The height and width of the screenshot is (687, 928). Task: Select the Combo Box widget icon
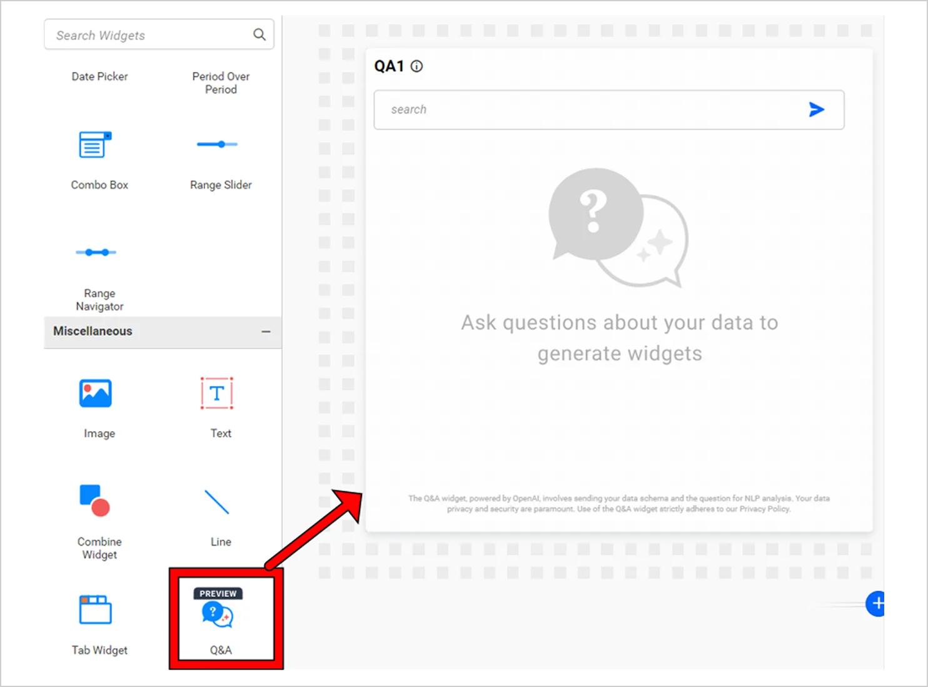(x=95, y=145)
